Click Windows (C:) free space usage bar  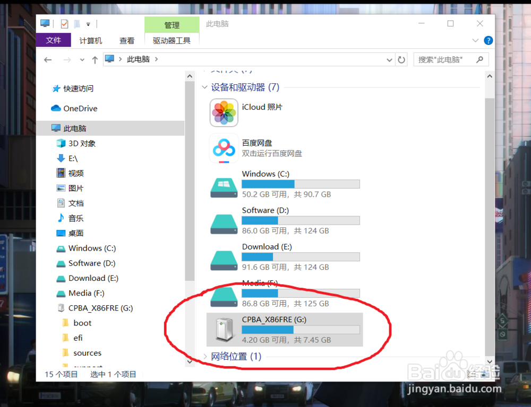pyautogui.click(x=301, y=184)
